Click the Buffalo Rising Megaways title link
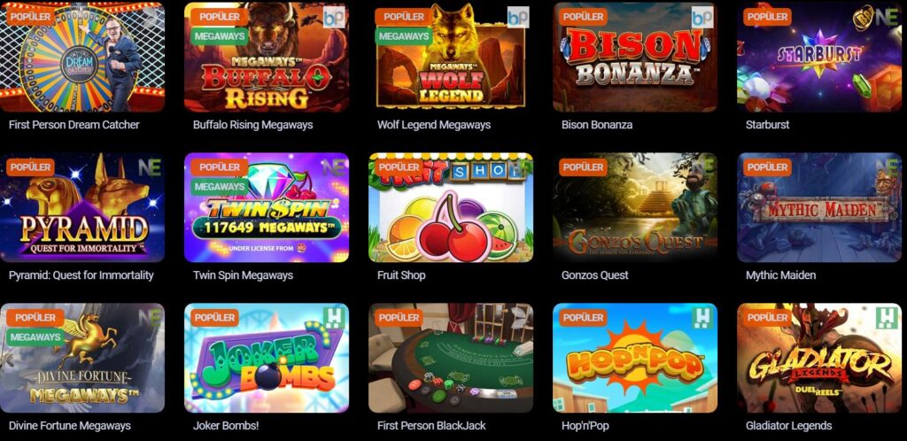907x441 pixels. [252, 125]
